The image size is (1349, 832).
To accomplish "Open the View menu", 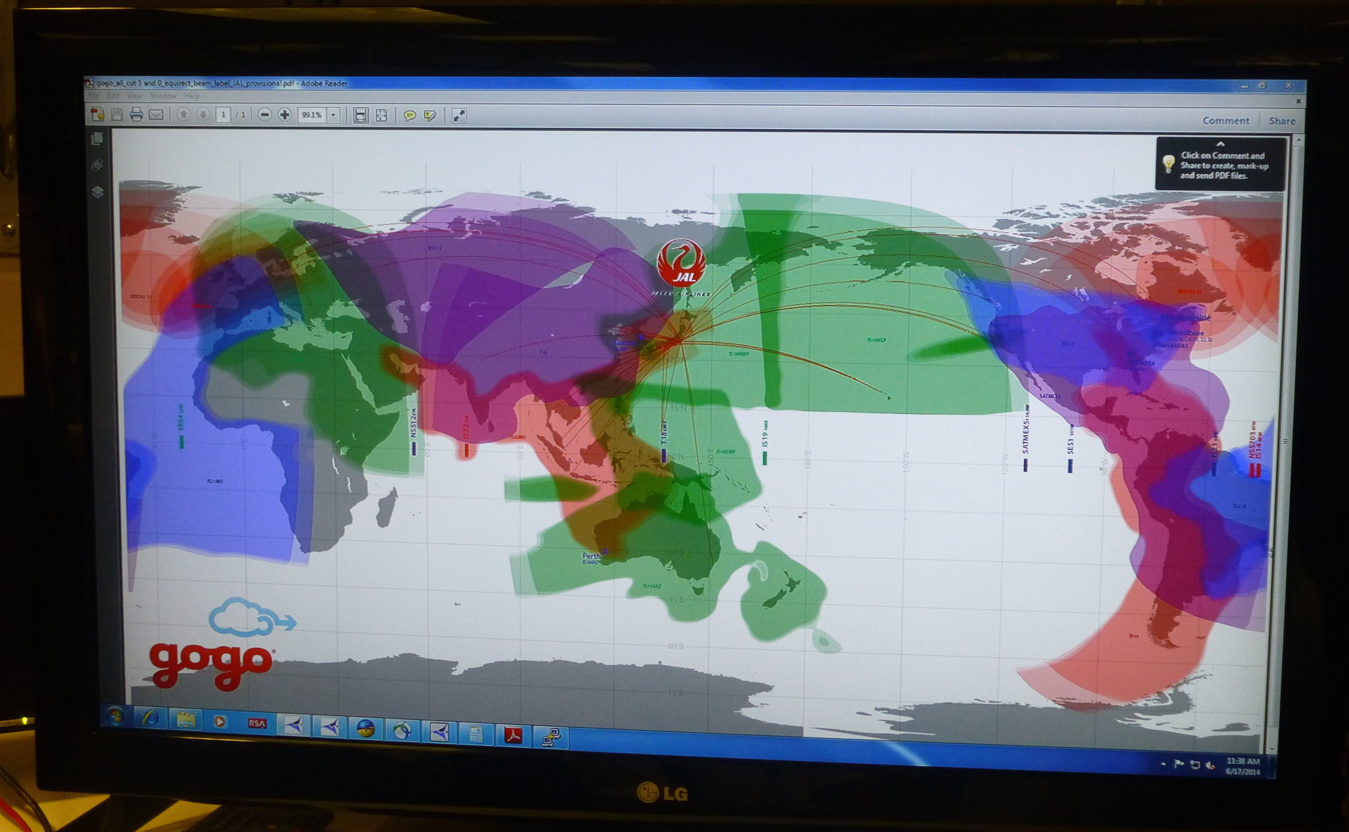I will [134, 96].
